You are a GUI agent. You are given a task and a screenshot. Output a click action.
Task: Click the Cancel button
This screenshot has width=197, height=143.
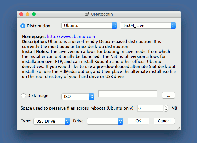point(164,121)
